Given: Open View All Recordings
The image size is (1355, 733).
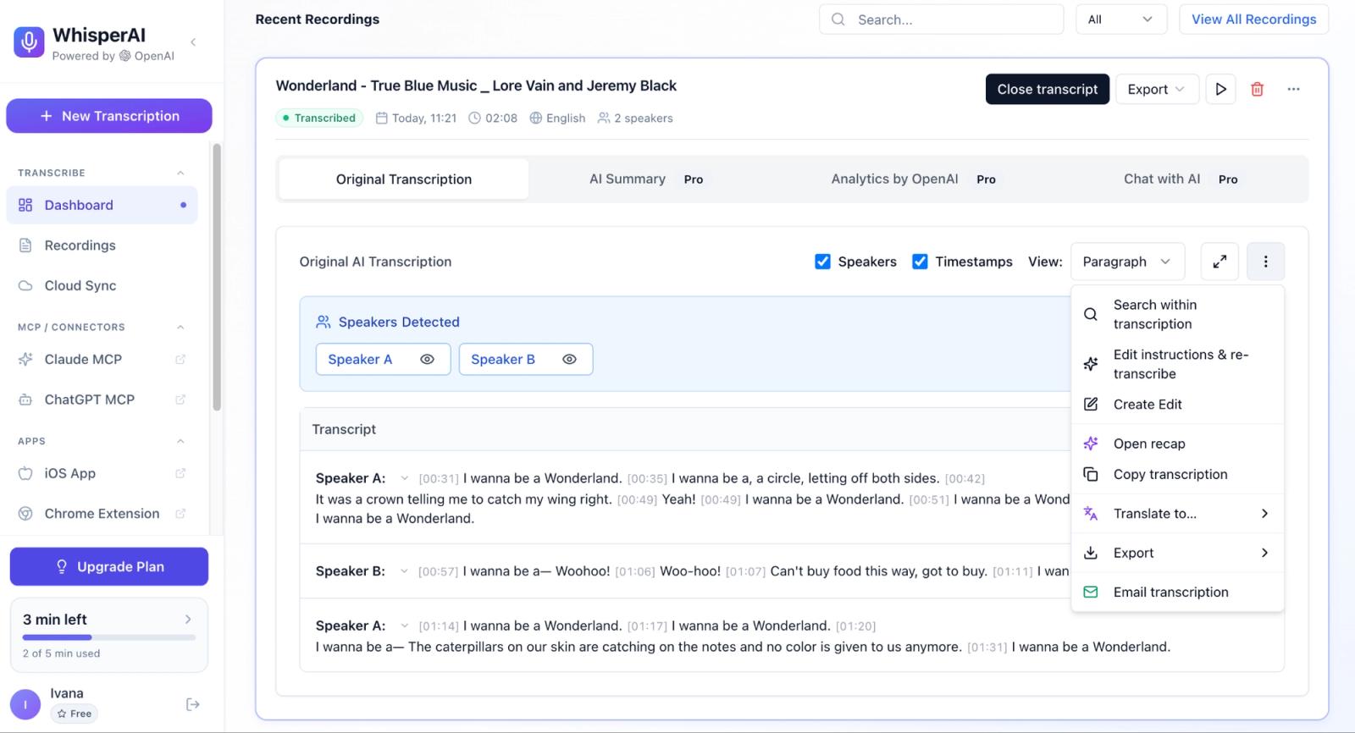Looking at the screenshot, I should (x=1253, y=19).
